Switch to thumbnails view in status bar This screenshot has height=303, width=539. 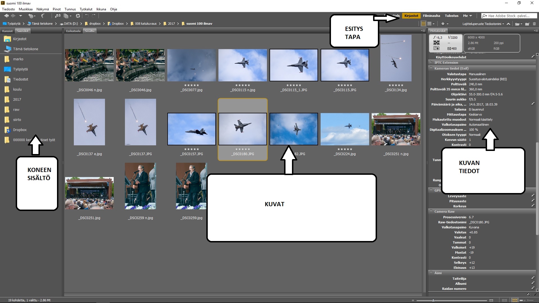pos(515,300)
